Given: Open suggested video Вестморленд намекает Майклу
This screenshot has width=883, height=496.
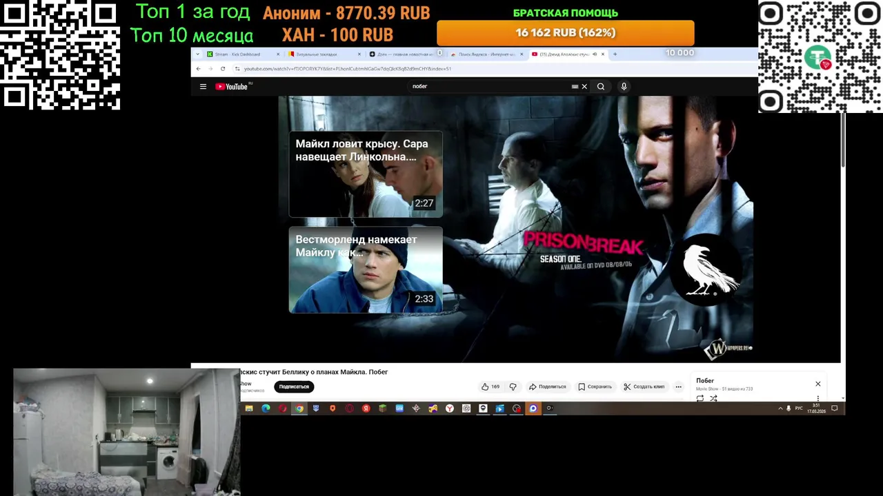Looking at the screenshot, I should pos(366,269).
